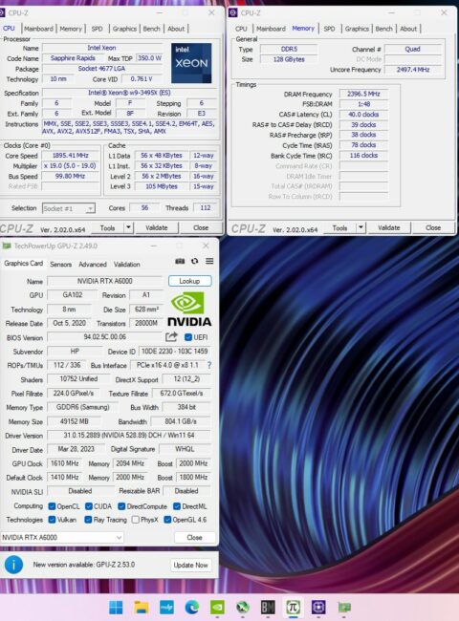Screen dimensions: 459x621
Task: Enable the PhysX checkbox
Action: [136, 519]
